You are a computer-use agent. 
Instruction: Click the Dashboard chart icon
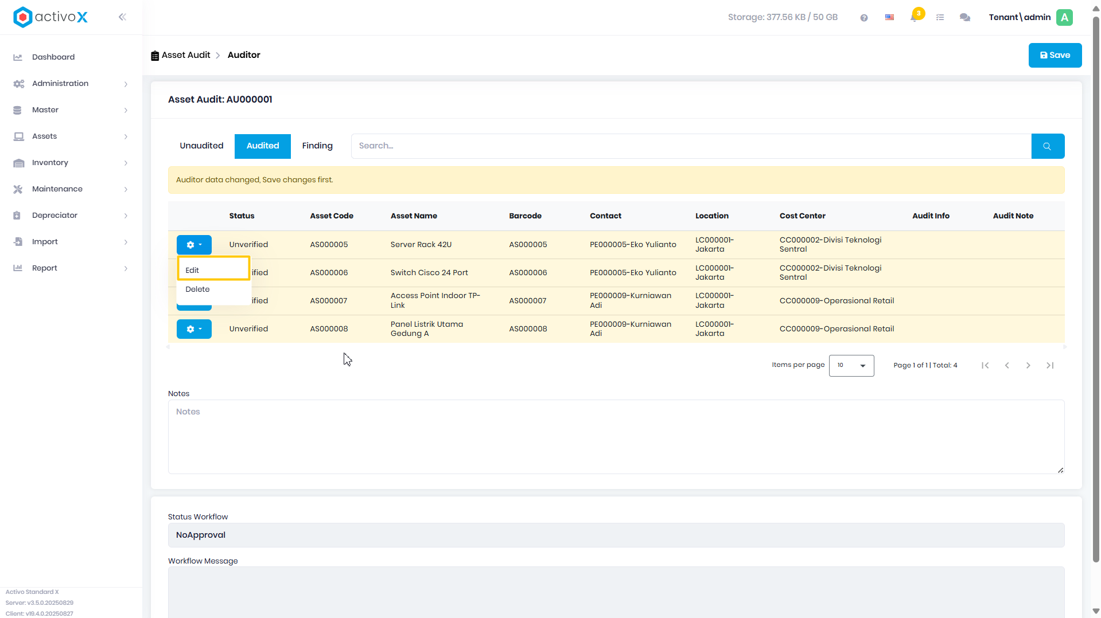(x=18, y=57)
